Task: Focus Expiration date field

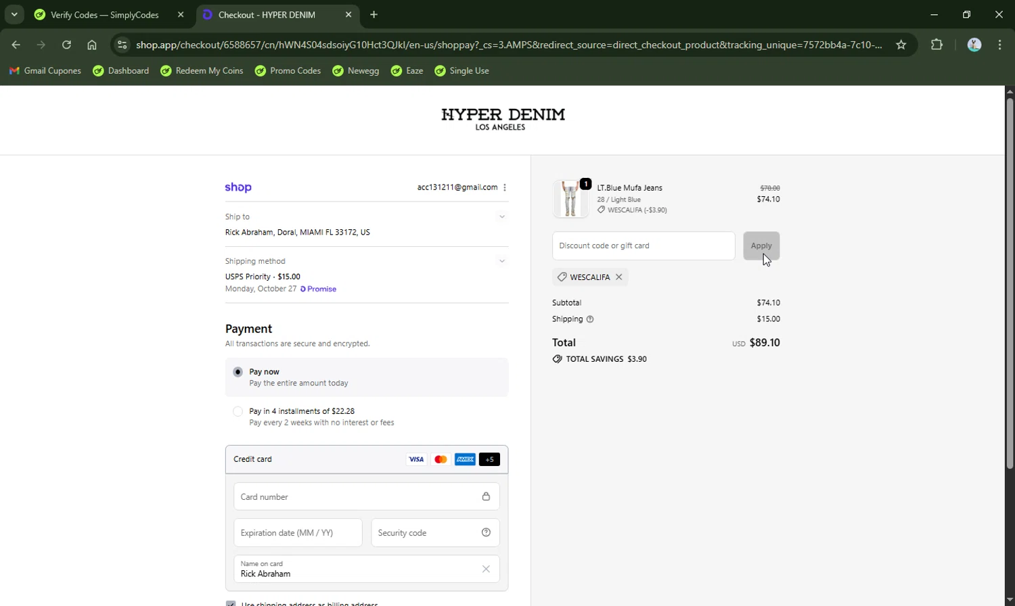Action: coord(298,533)
